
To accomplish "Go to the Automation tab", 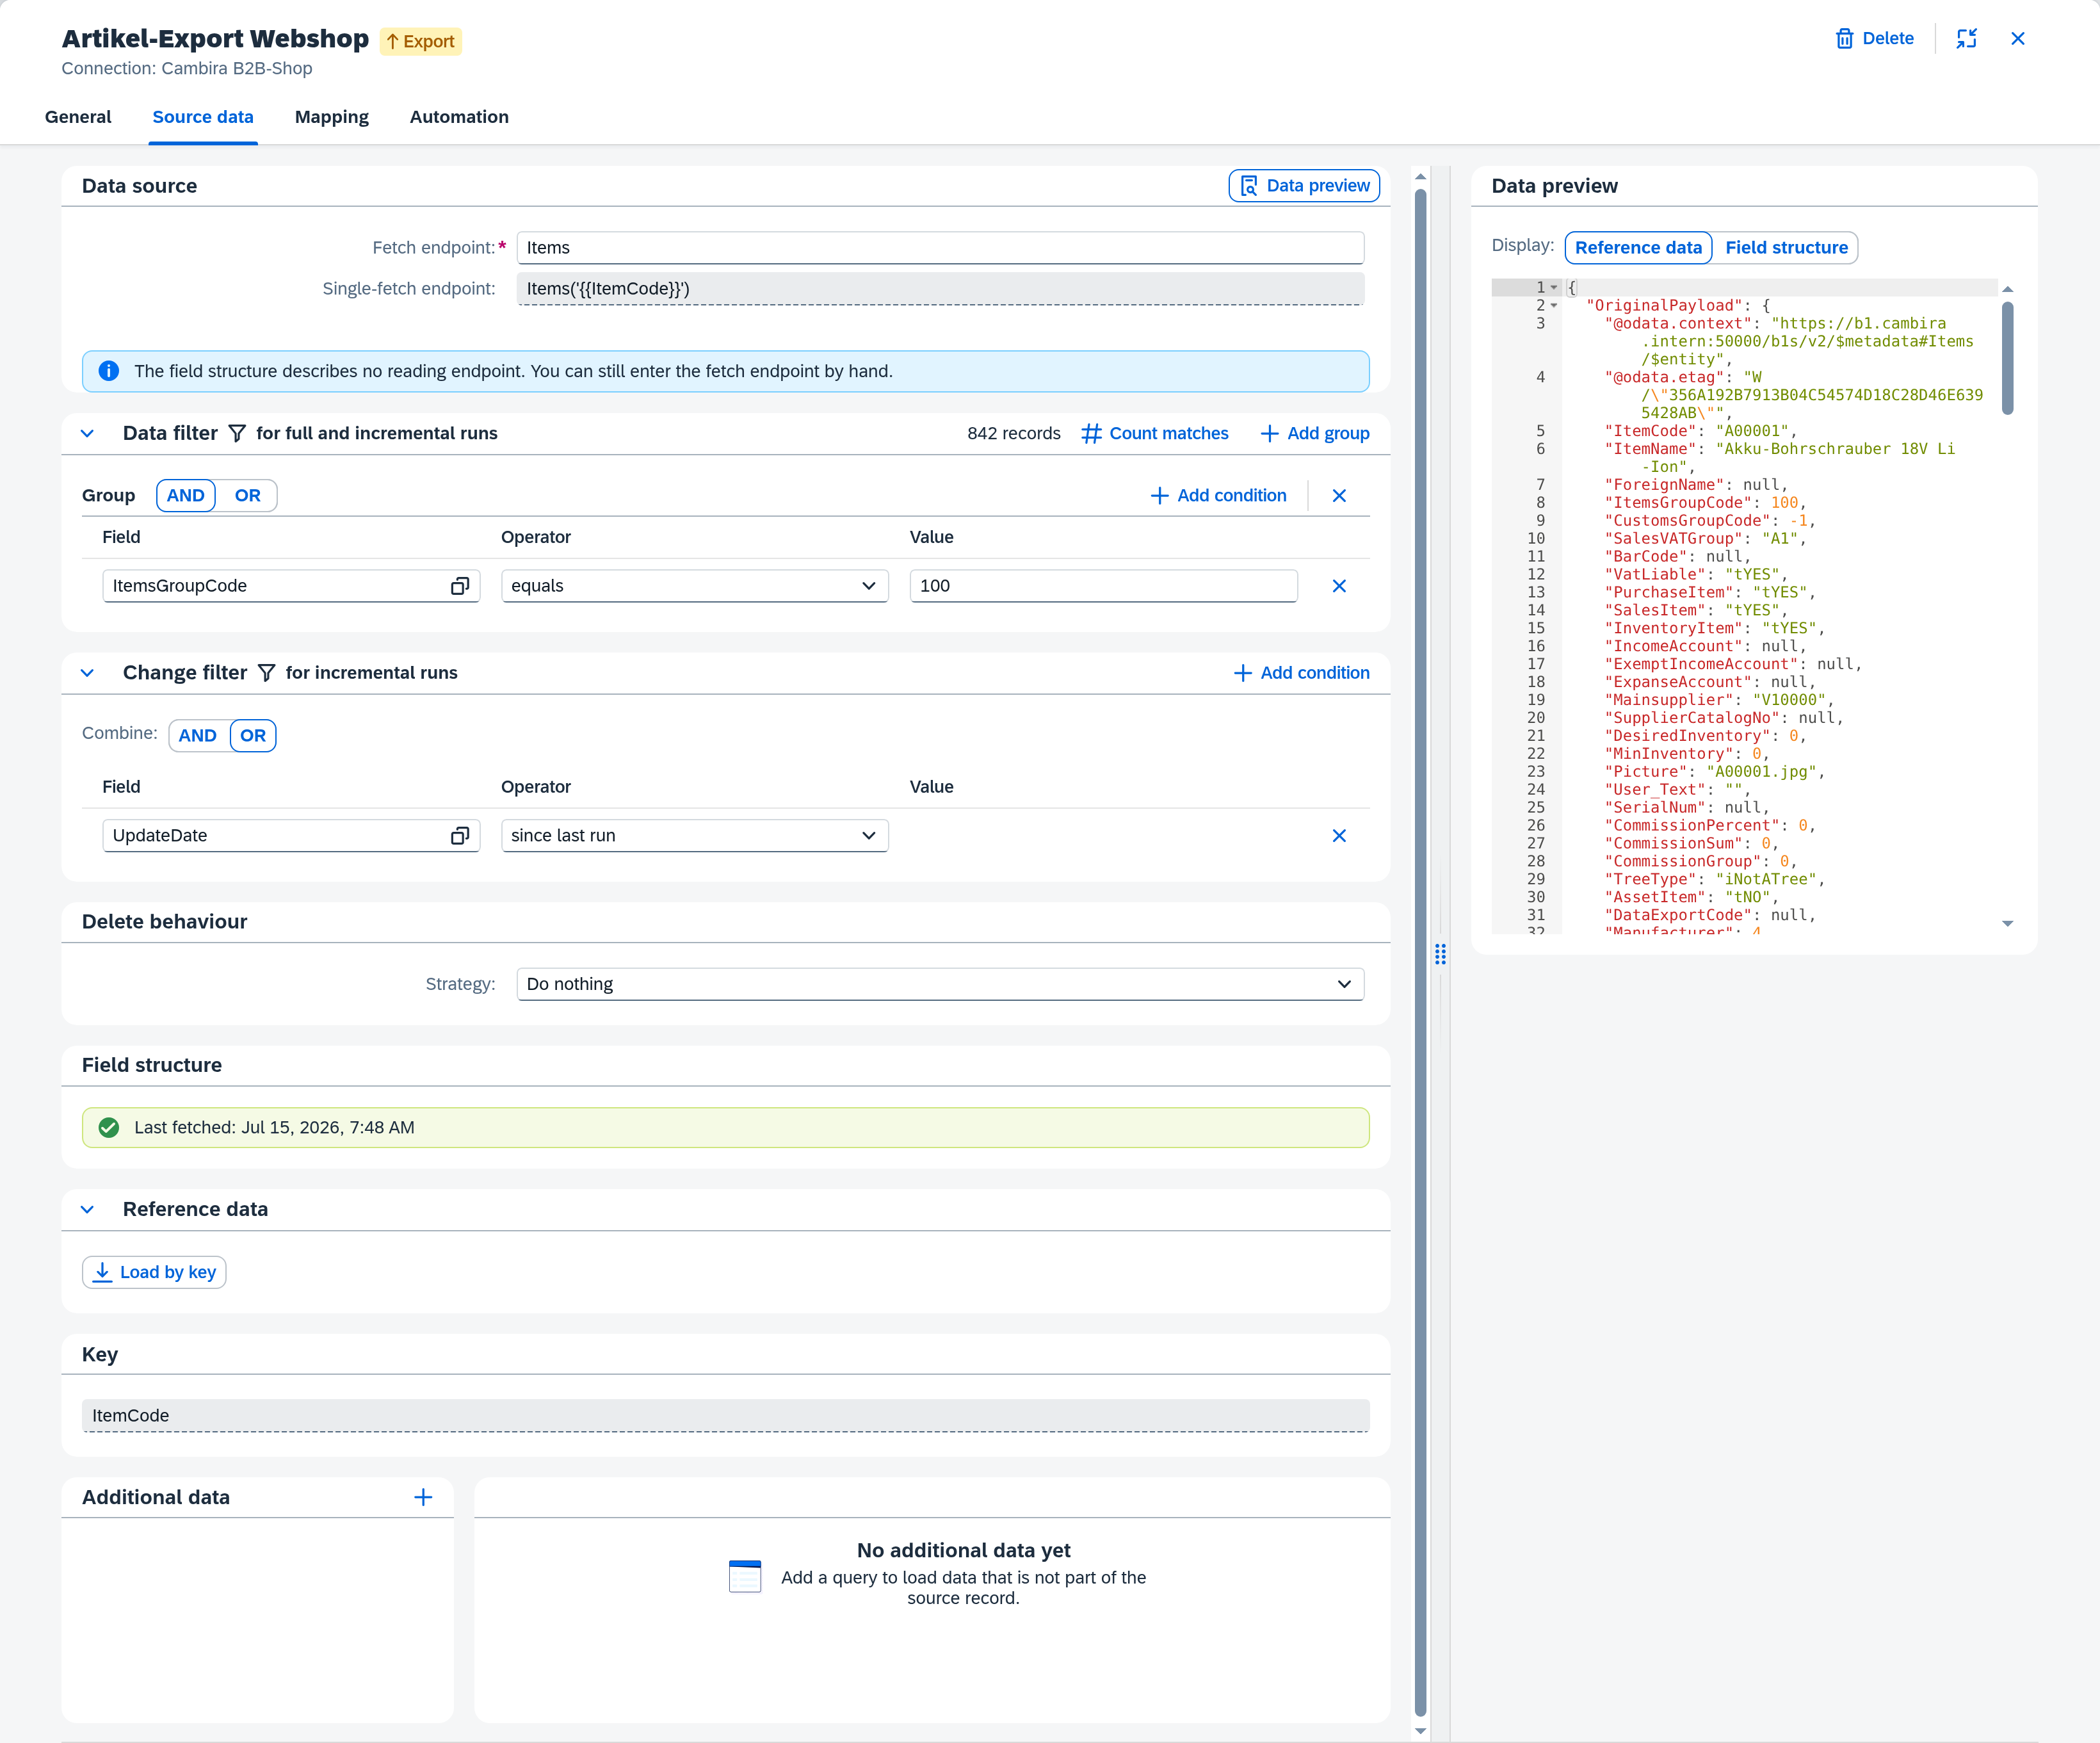I will (459, 117).
